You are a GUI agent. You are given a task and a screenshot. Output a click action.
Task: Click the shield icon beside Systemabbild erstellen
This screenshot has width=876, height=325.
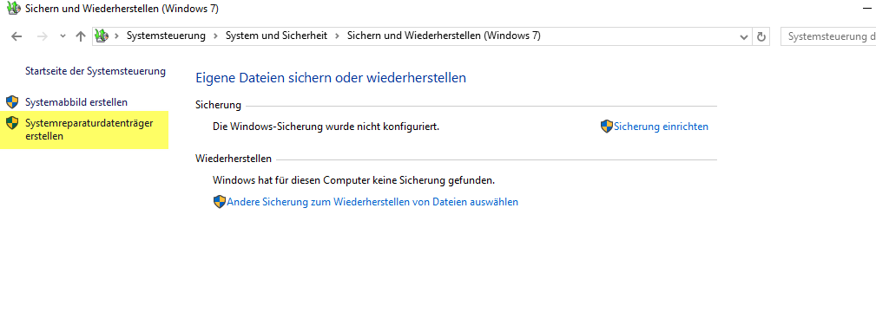click(x=12, y=102)
